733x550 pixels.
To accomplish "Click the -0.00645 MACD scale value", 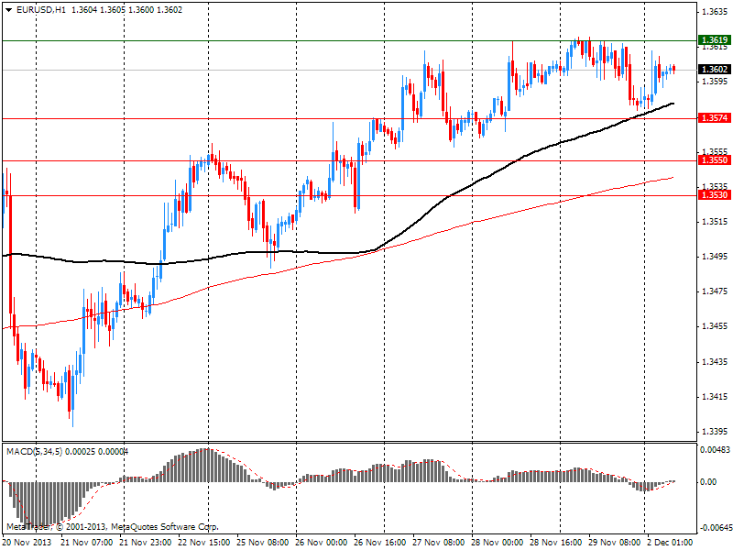I will (712, 528).
